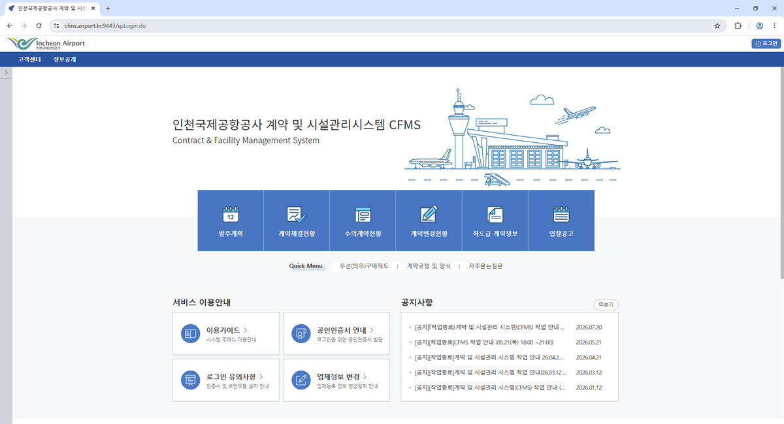Go back with the browser back arrow
Viewport: 784px width, 424px height.
[x=9, y=25]
